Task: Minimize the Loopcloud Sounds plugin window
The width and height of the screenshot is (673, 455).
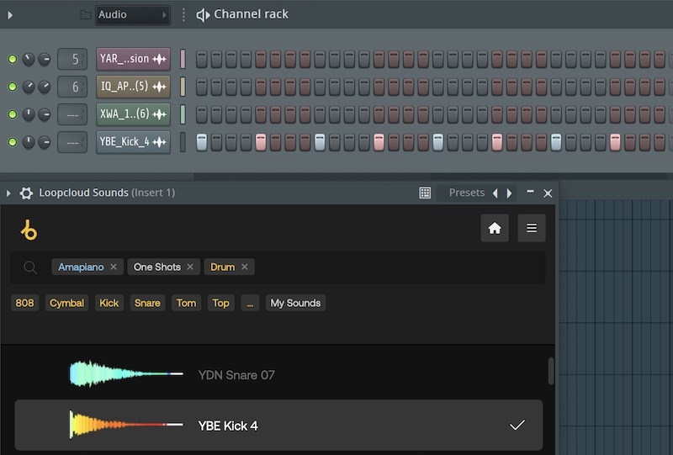Action: coord(531,192)
